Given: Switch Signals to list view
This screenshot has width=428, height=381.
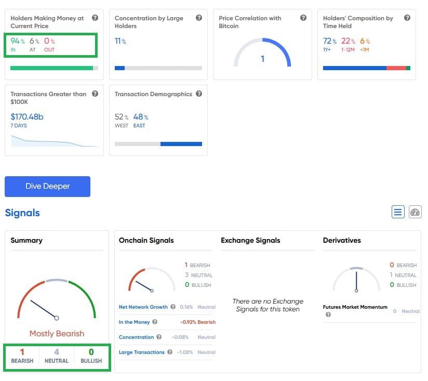Looking at the screenshot, I should [398, 212].
